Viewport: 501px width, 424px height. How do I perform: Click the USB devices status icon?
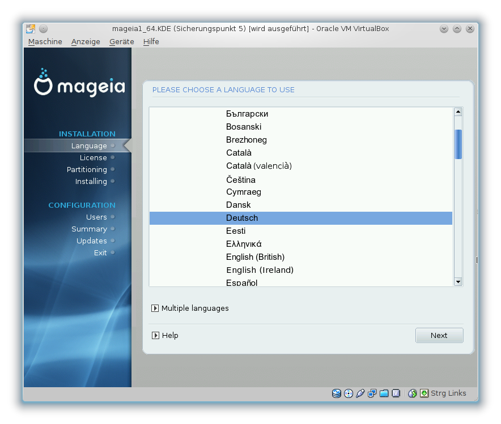pyautogui.click(x=360, y=393)
